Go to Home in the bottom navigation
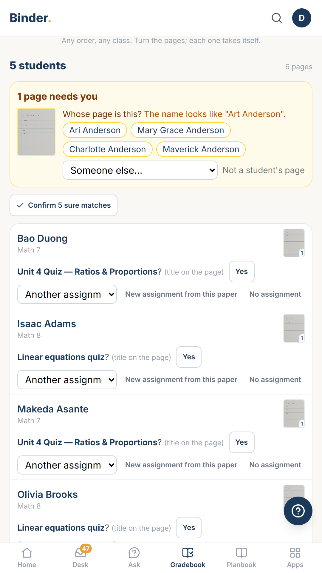This screenshot has height=573, width=322. (27, 557)
